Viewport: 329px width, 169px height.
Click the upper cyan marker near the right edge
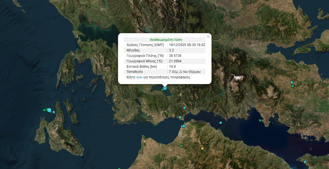292,82
